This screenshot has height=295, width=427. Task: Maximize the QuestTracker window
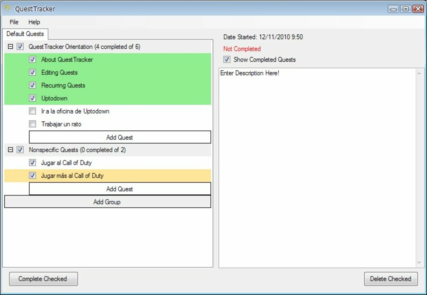[406, 9]
